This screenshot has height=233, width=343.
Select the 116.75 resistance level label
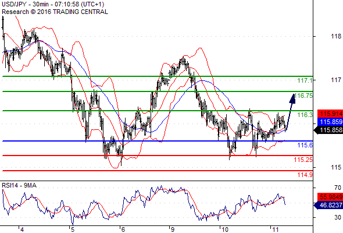pyautogui.click(x=303, y=96)
